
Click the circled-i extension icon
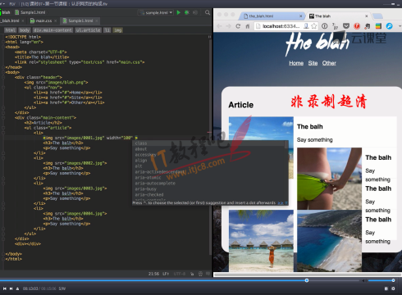324,26
